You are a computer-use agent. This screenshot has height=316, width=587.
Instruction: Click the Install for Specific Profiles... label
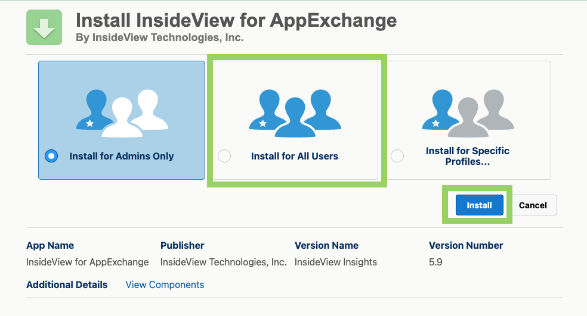(468, 156)
